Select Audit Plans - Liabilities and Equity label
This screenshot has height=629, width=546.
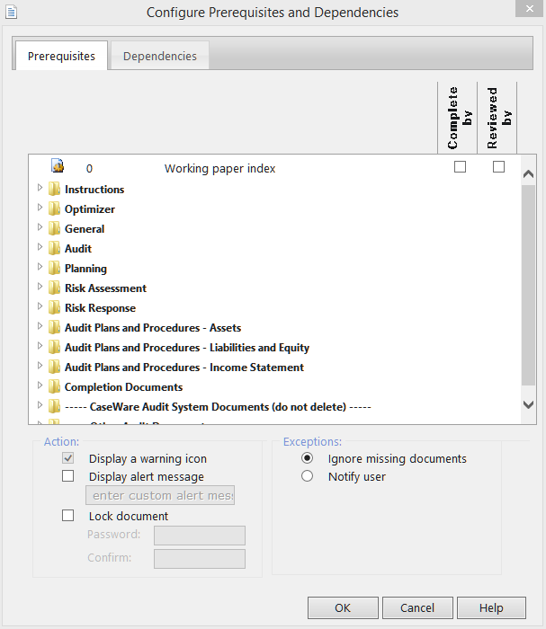click(x=187, y=348)
